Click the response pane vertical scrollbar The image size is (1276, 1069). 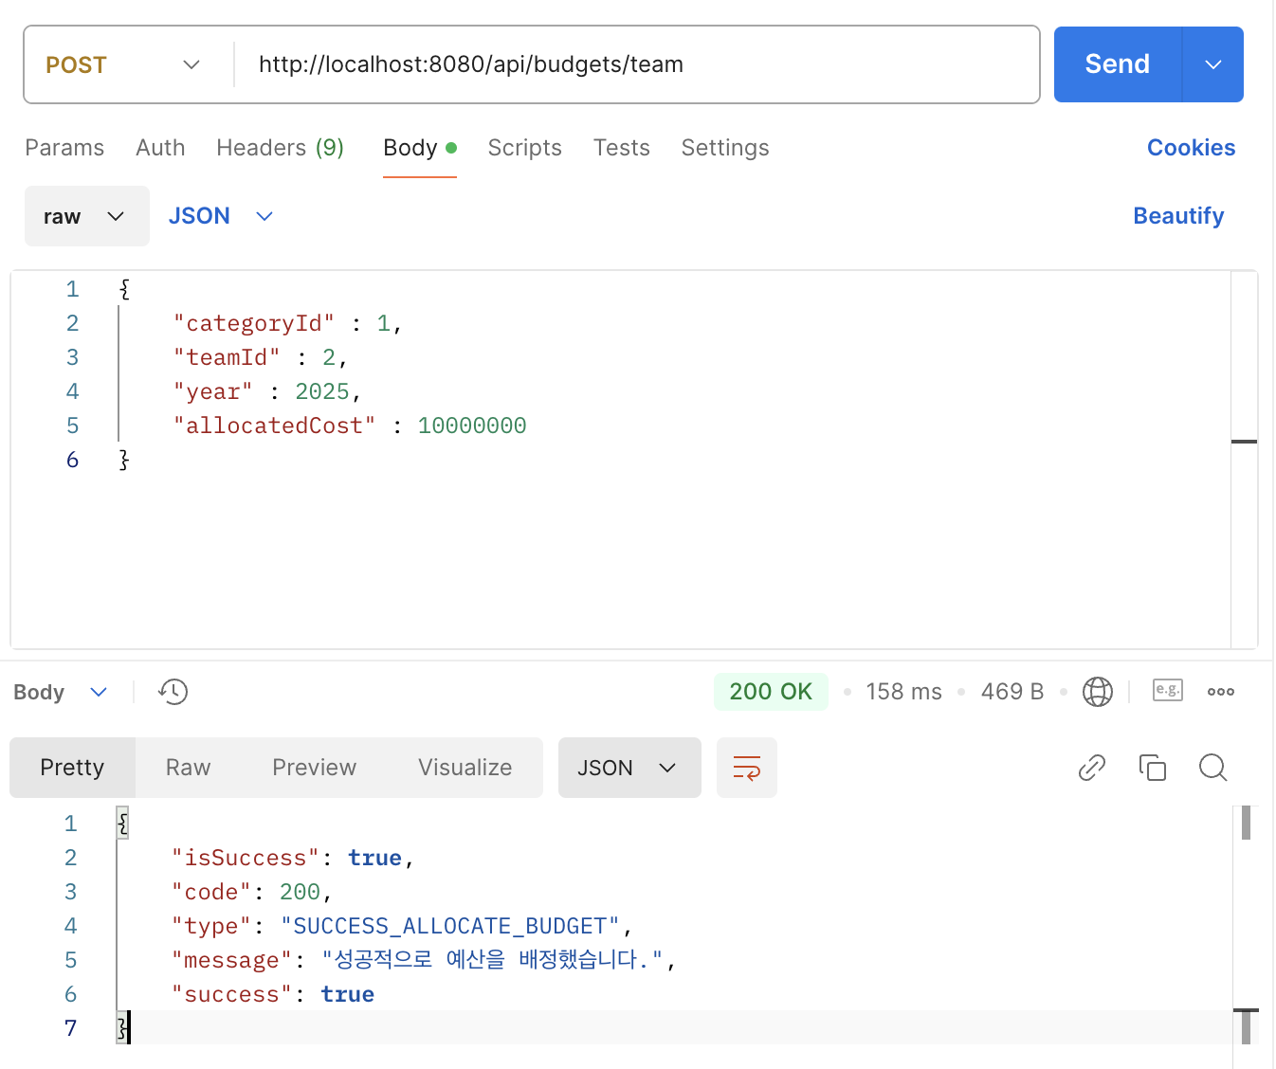coord(1246,823)
